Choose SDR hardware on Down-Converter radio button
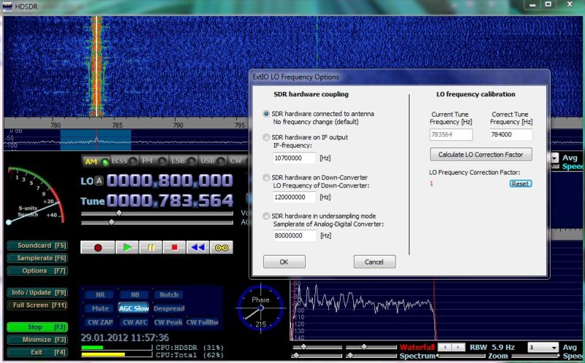585x363 pixels. click(266, 177)
